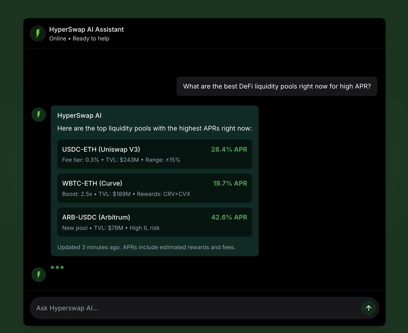Click the 28.4% APR value
408x333 pixels.
coord(229,150)
